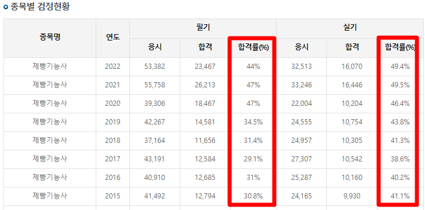Select the value 11,656
The height and width of the screenshot is (210, 425).
pyautogui.click(x=205, y=141)
